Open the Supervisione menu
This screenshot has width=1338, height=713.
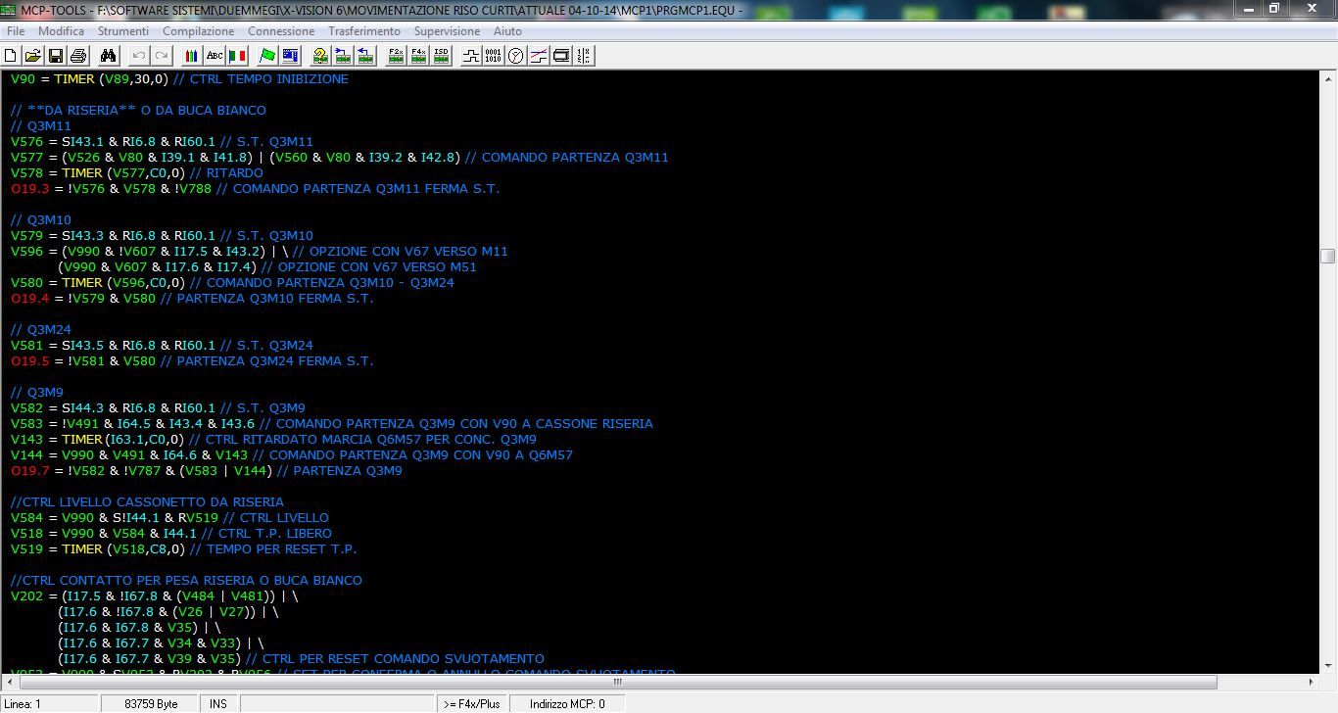[x=448, y=31]
